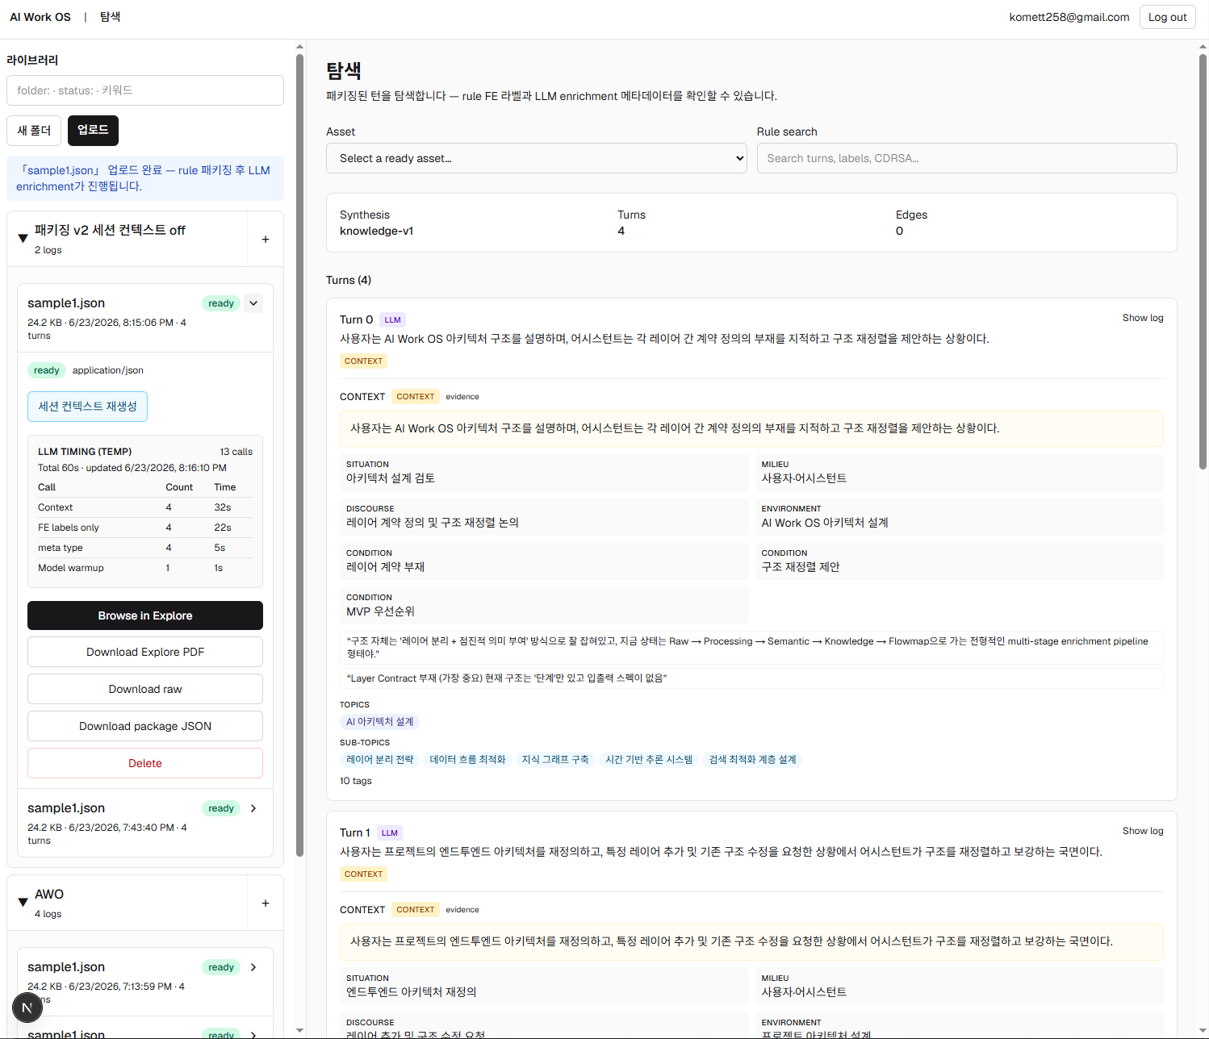Log out of the account
The image size is (1209, 1039).
[1167, 17]
